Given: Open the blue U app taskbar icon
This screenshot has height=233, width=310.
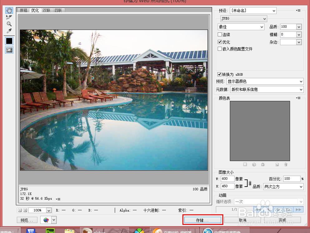Looking at the screenshot, I should pyautogui.click(x=31, y=231).
